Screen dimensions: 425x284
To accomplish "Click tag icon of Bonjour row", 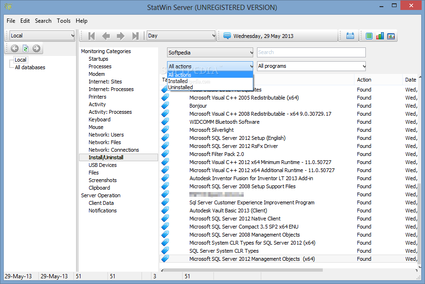I will [165, 105].
